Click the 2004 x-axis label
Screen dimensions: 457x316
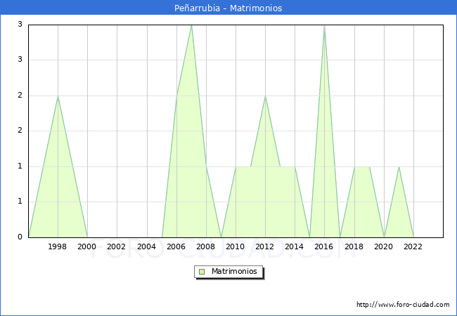click(x=146, y=246)
